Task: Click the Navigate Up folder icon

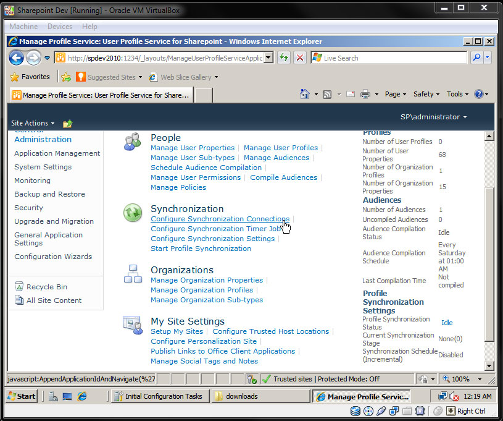Action: [68, 124]
